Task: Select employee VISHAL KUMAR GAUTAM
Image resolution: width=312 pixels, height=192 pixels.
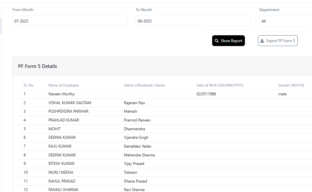Action: [70, 103]
